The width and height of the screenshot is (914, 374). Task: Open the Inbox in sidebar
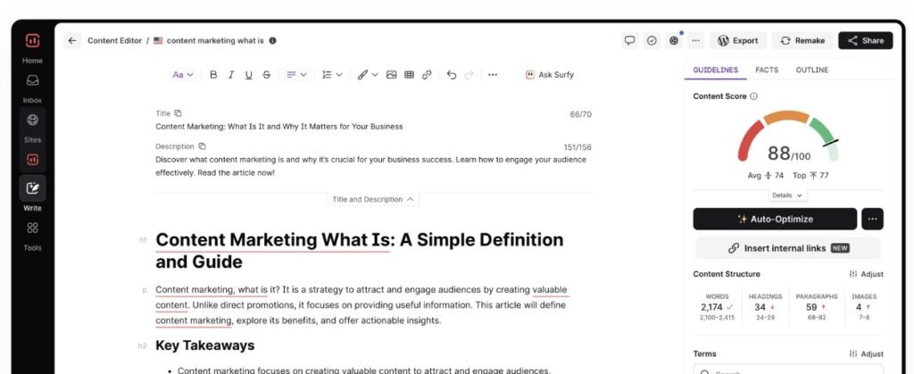click(x=33, y=87)
